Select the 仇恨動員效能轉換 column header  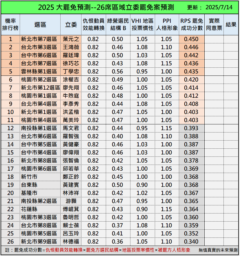click(94, 25)
